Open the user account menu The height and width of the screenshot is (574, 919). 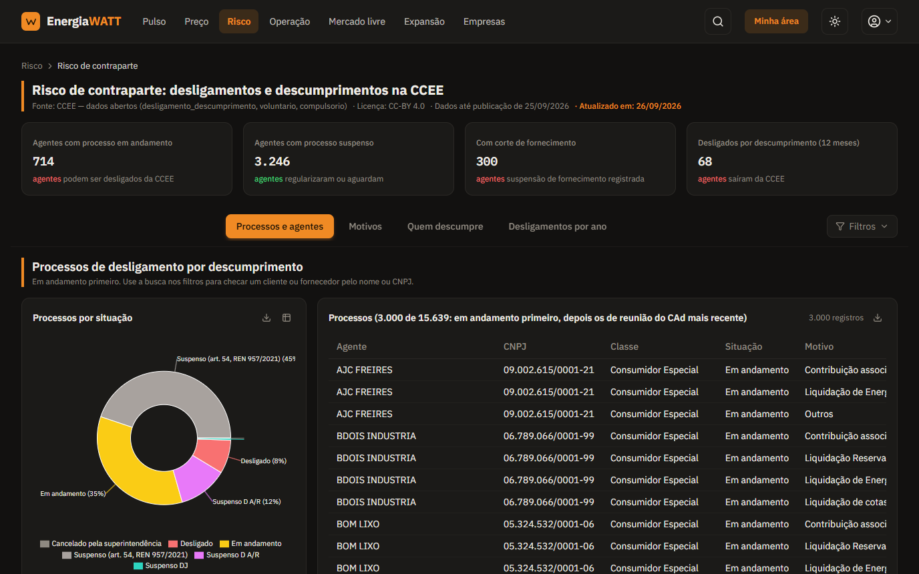click(879, 21)
